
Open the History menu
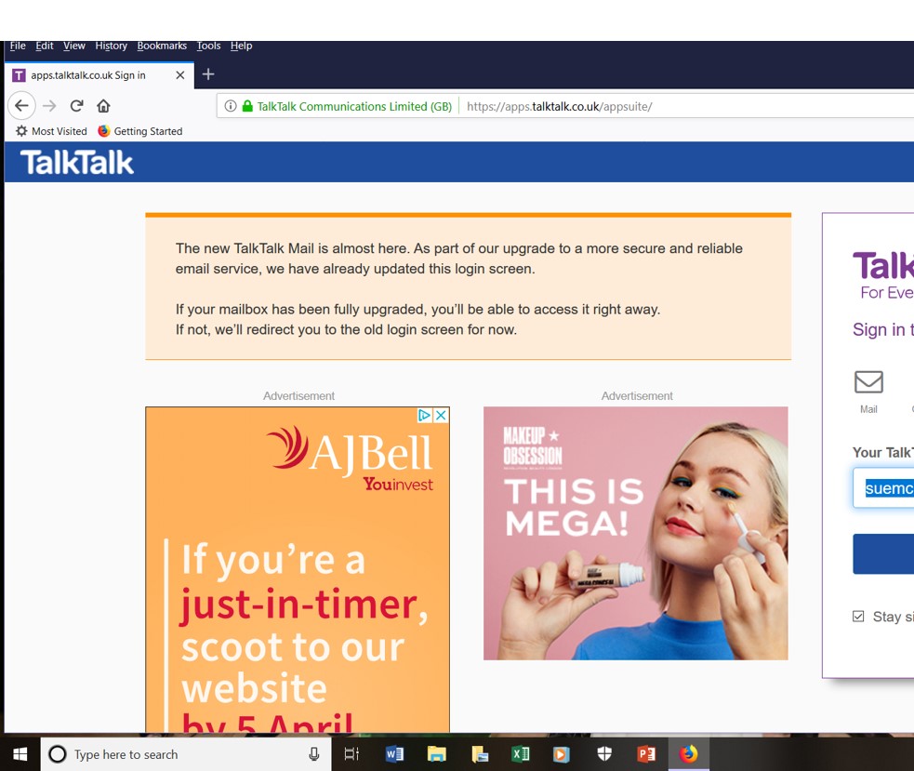click(x=111, y=46)
